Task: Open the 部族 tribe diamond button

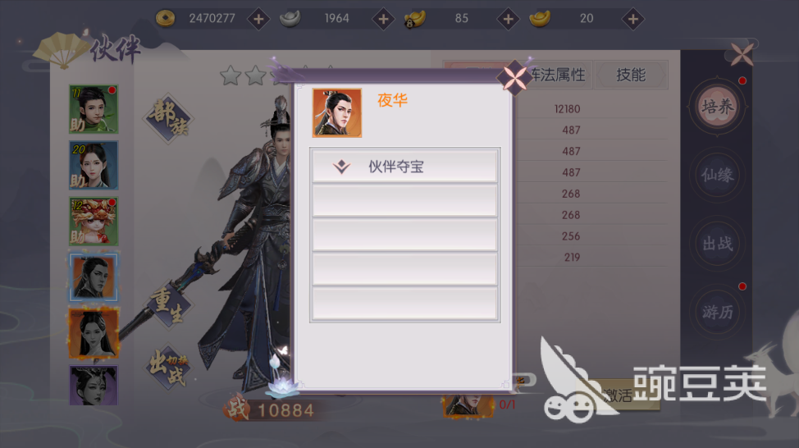Action: click(169, 119)
